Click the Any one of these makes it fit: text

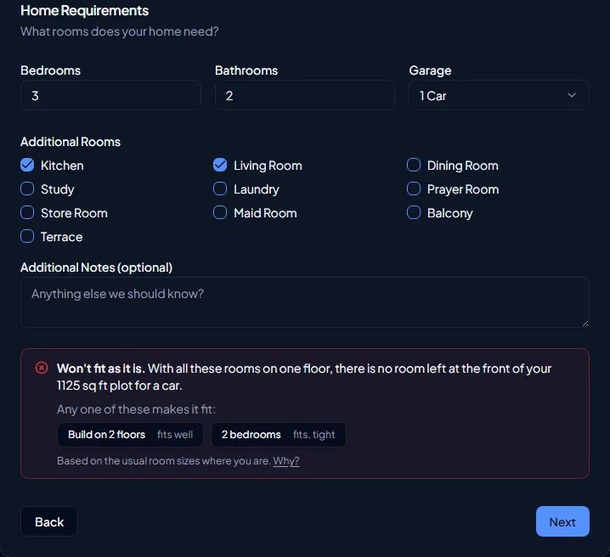pos(136,409)
